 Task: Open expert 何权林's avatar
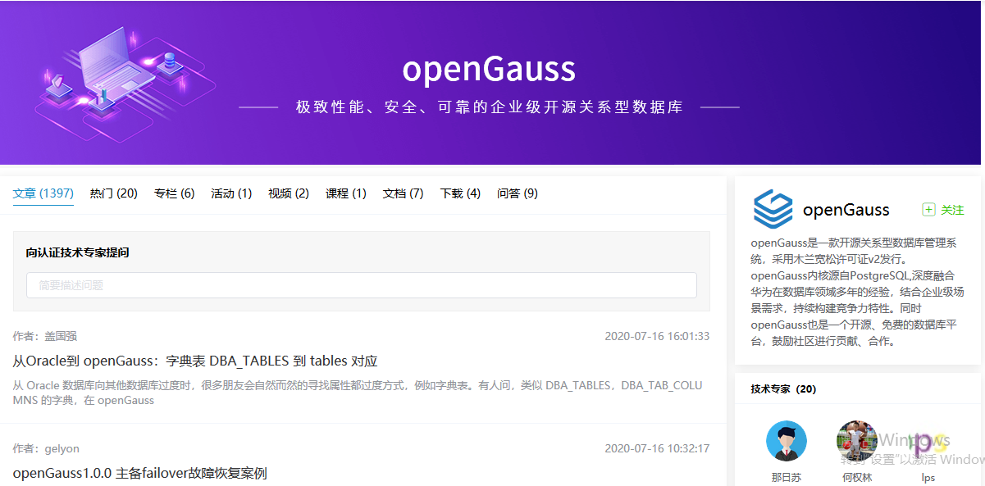coord(857,442)
